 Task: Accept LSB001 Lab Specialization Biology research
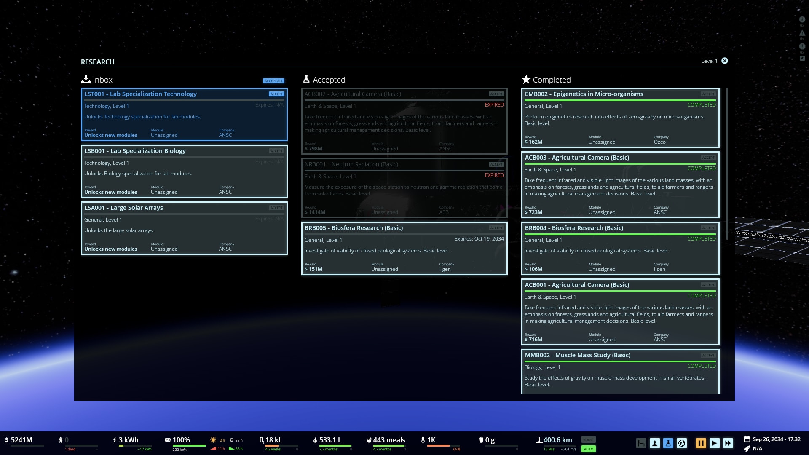coord(276,151)
